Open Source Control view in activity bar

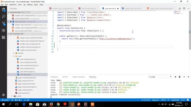[x=3, y=23]
